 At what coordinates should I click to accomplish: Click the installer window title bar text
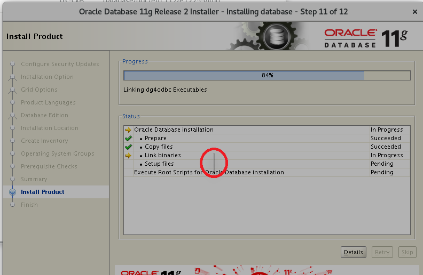(213, 12)
